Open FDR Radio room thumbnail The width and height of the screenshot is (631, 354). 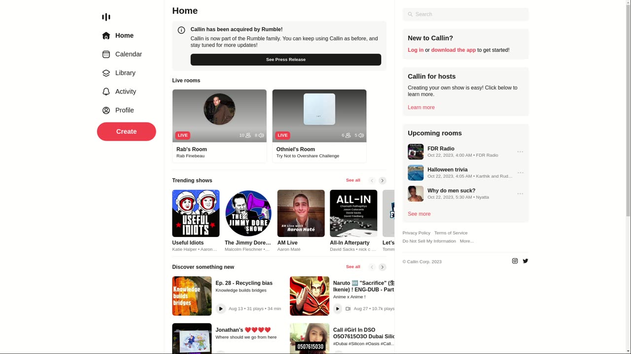(416, 152)
